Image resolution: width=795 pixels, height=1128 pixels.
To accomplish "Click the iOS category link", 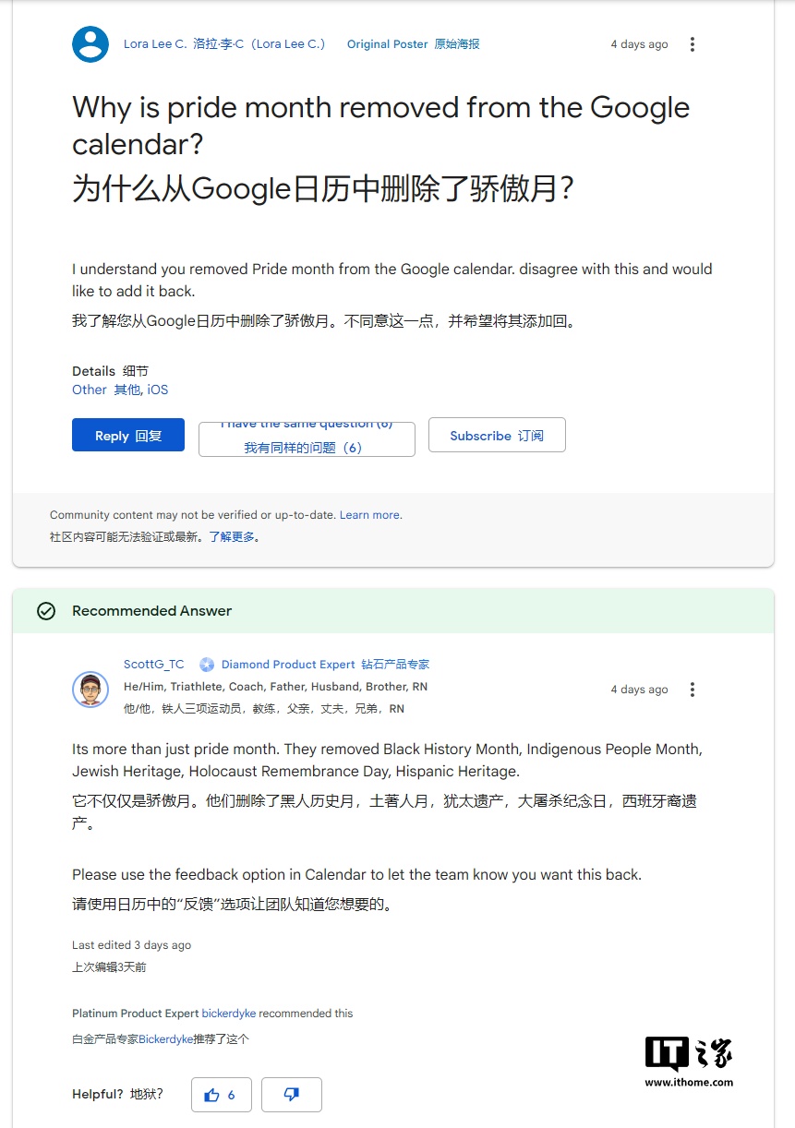I will pyautogui.click(x=158, y=390).
